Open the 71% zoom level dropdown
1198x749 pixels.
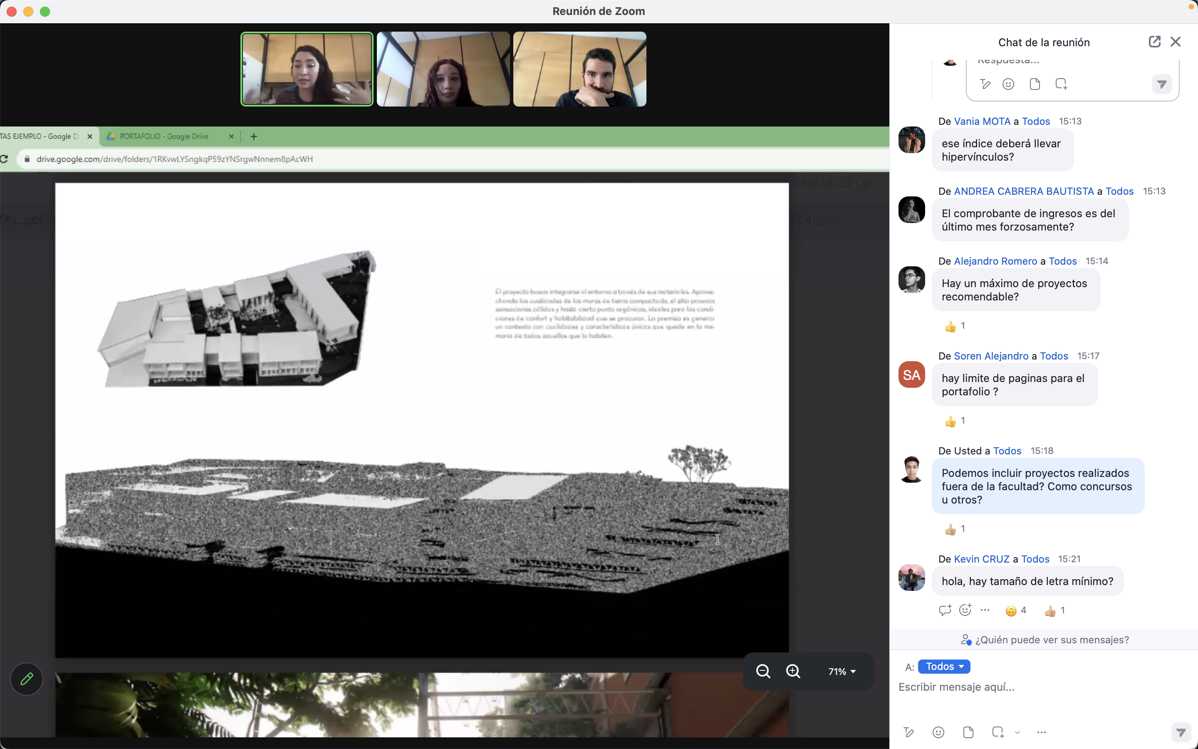point(842,672)
